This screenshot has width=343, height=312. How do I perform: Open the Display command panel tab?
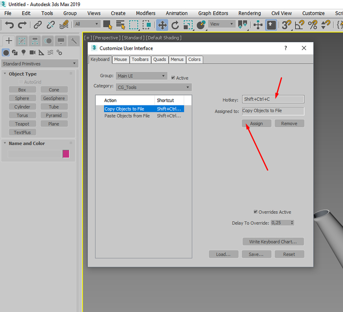point(61,41)
